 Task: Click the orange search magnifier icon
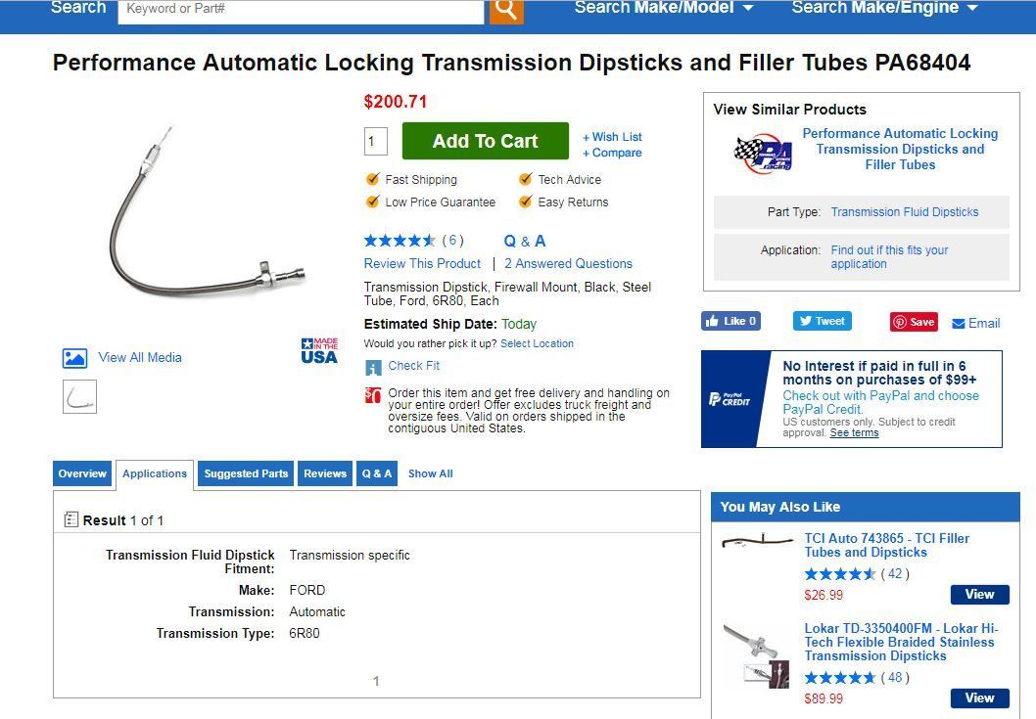[x=505, y=11]
